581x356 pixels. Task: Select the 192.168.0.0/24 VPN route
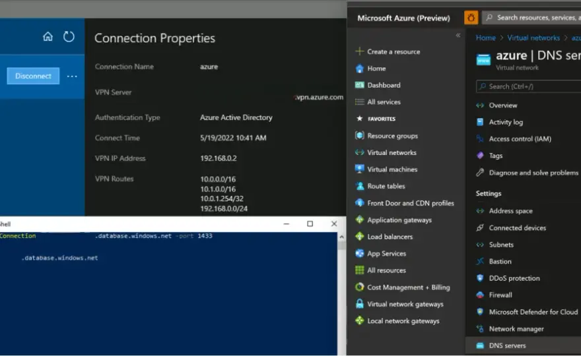(x=224, y=209)
